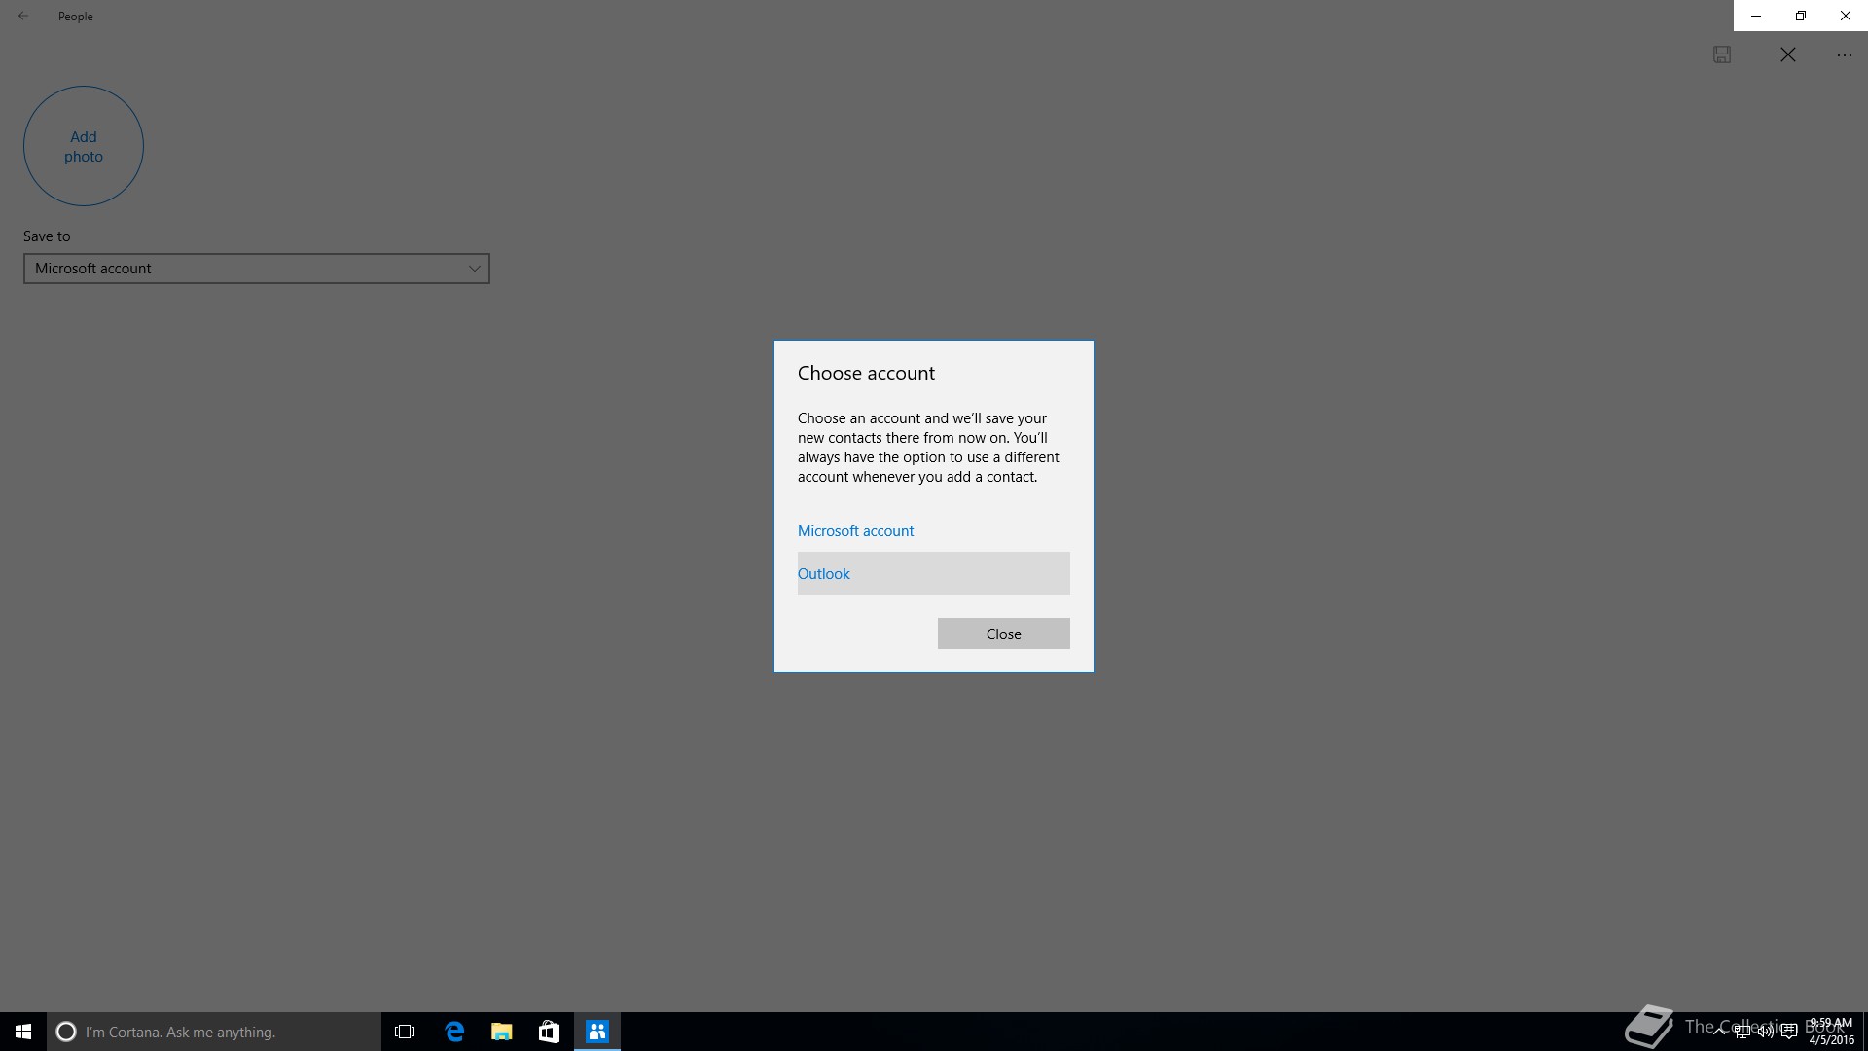Screen dimensions: 1868x1051
Task: Choose Microsoft account in the dialog
Action: [856, 530]
